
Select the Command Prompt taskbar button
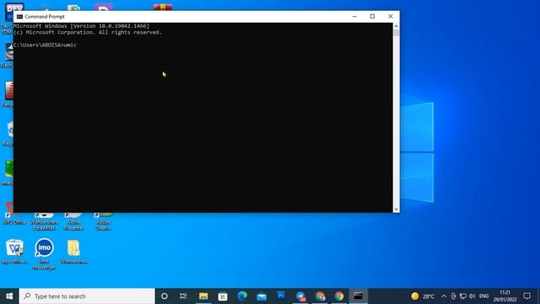point(359,296)
